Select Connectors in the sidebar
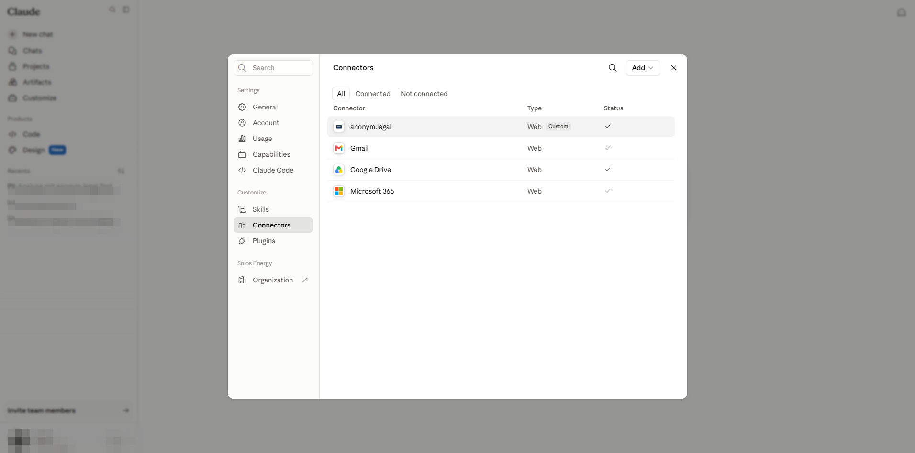Image resolution: width=915 pixels, height=453 pixels. [x=273, y=225]
